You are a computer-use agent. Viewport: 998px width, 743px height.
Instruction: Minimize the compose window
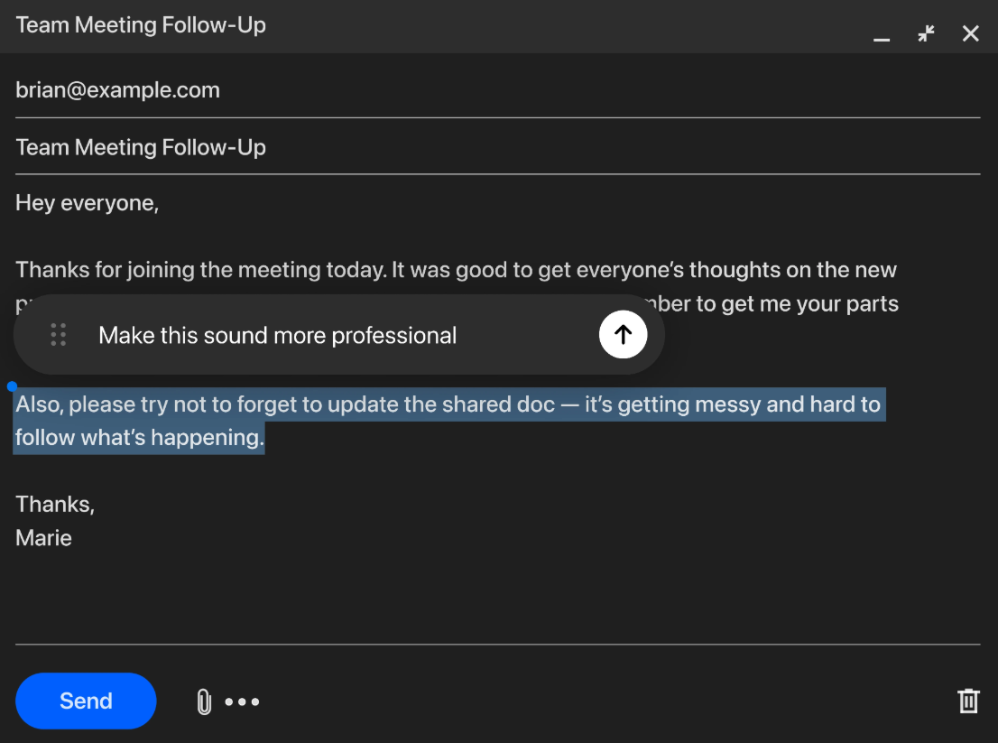[x=882, y=35]
